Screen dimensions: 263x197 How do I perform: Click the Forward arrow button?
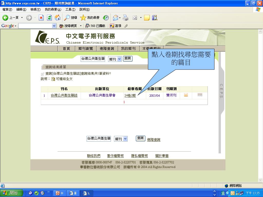29,18
